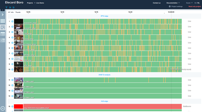This screenshot has width=202, height=112.
Task: Click the sort order icon
Action: (10, 8)
